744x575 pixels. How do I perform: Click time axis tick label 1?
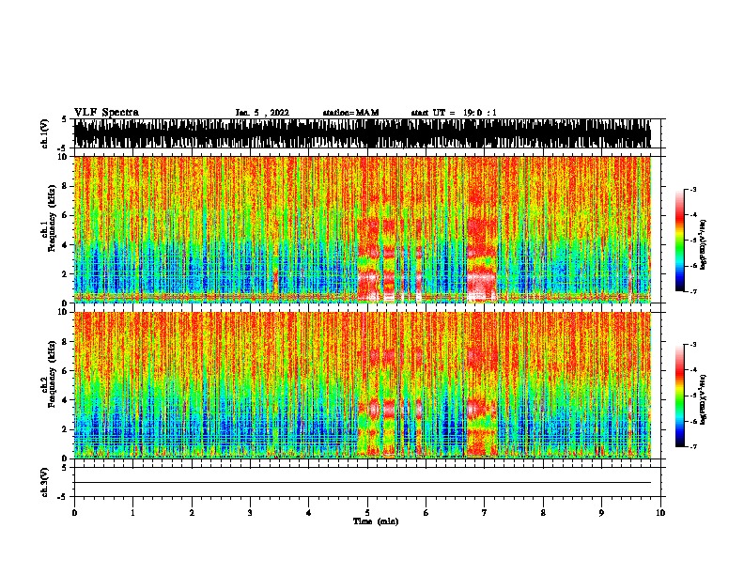(x=132, y=513)
